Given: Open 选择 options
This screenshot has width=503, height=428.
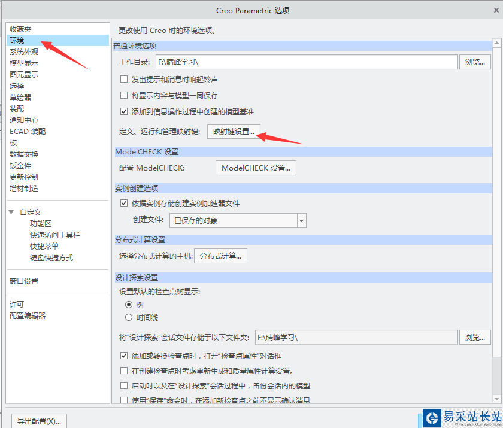Looking at the screenshot, I should pos(17,86).
